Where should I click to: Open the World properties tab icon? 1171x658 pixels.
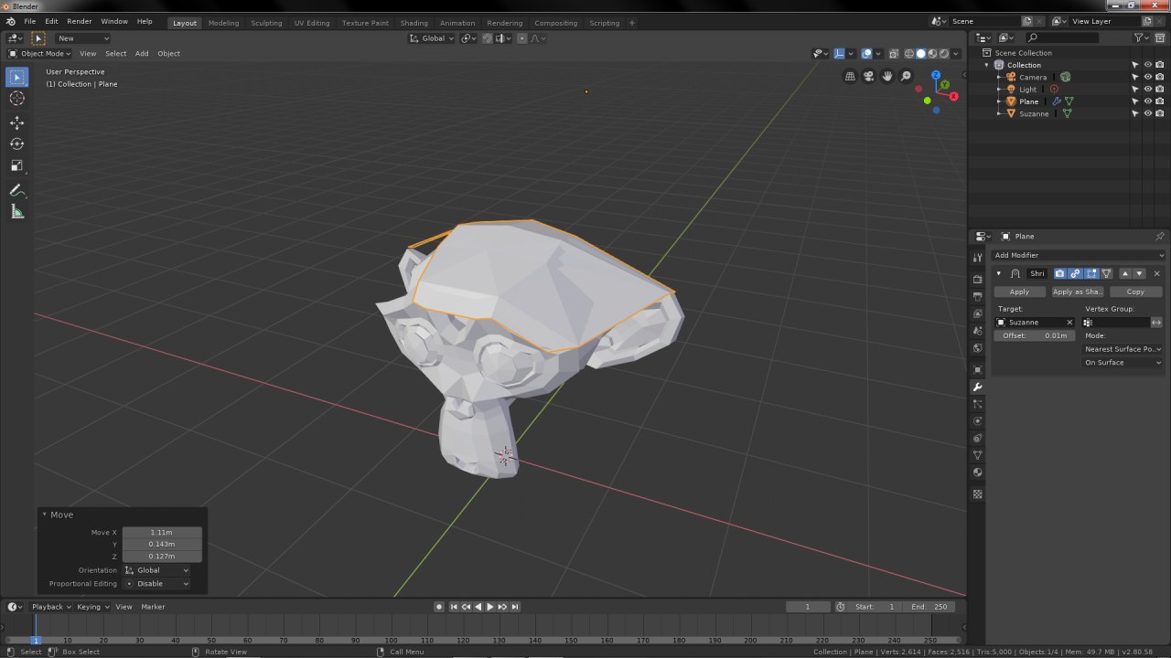coord(977,348)
